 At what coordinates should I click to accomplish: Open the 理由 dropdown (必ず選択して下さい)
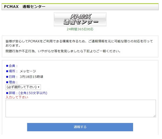(23, 87)
